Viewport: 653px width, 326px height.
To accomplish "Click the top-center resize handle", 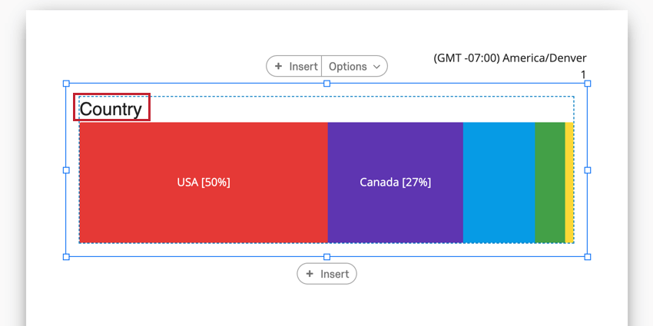I will click(x=326, y=84).
